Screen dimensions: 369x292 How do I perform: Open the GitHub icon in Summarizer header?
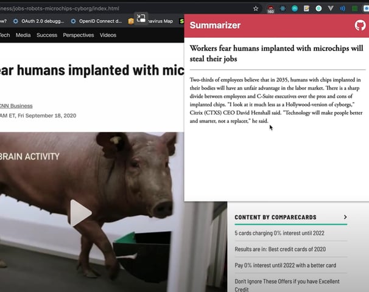[360, 26]
